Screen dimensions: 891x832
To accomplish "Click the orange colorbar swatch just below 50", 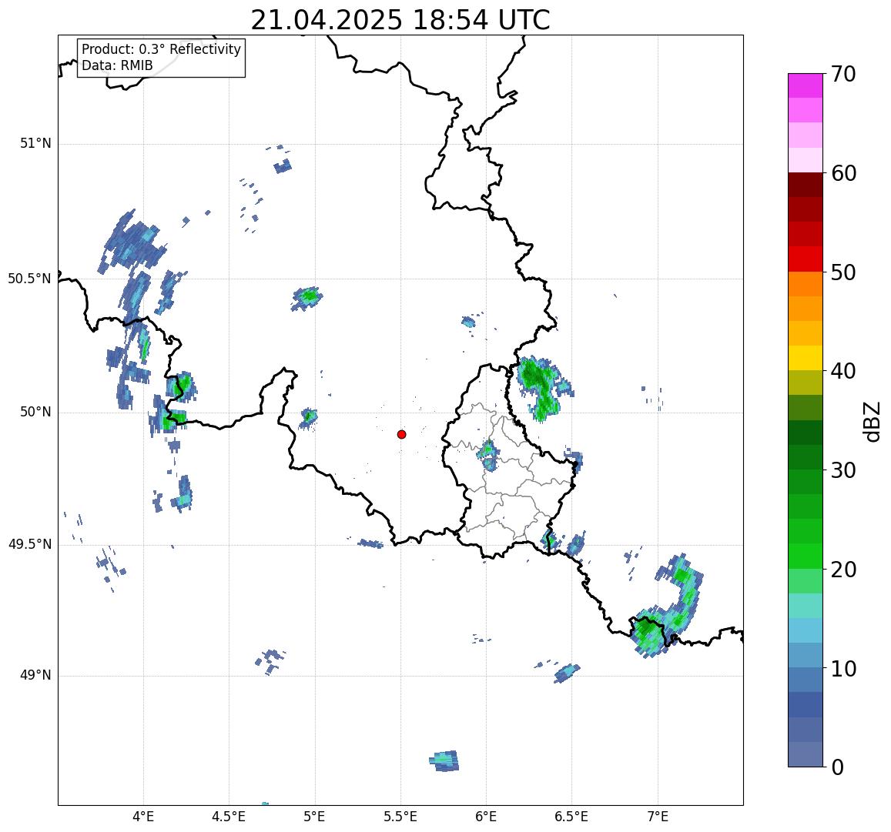I will 806,284.
